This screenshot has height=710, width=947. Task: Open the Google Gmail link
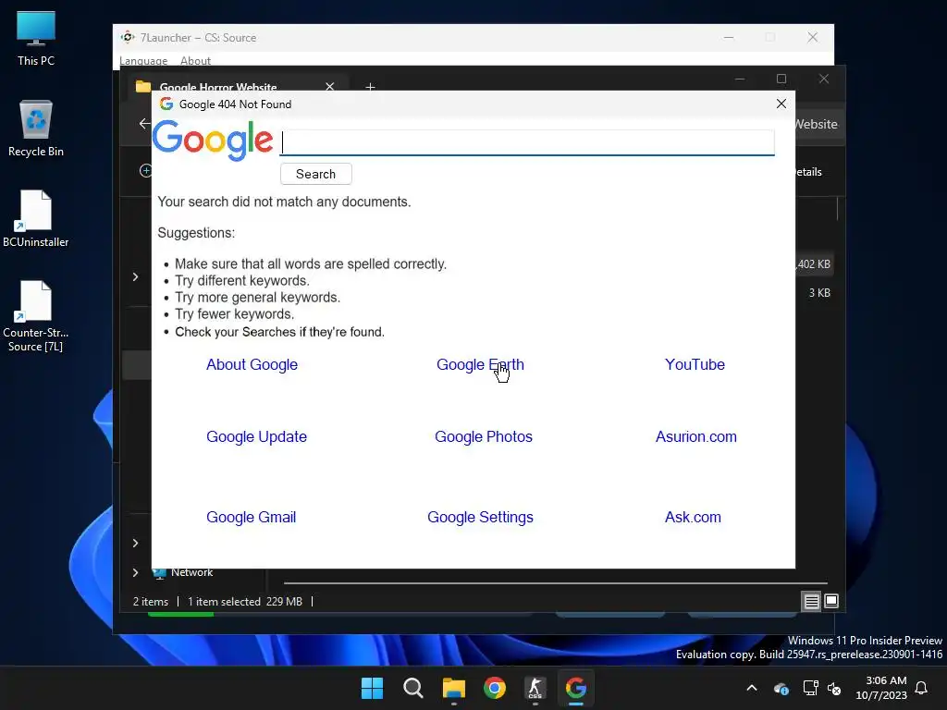[252, 518]
